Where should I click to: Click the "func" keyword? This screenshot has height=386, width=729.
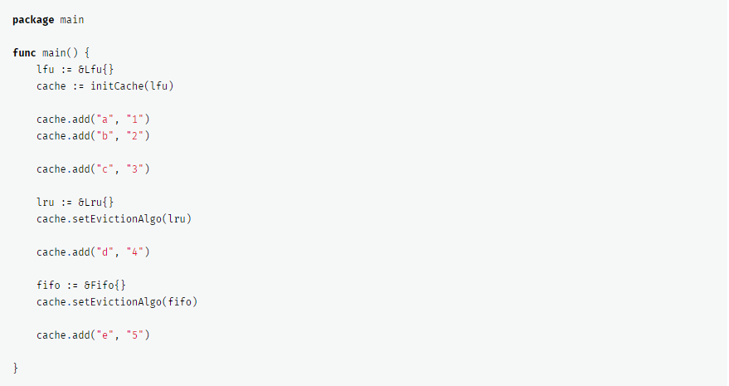click(x=24, y=52)
